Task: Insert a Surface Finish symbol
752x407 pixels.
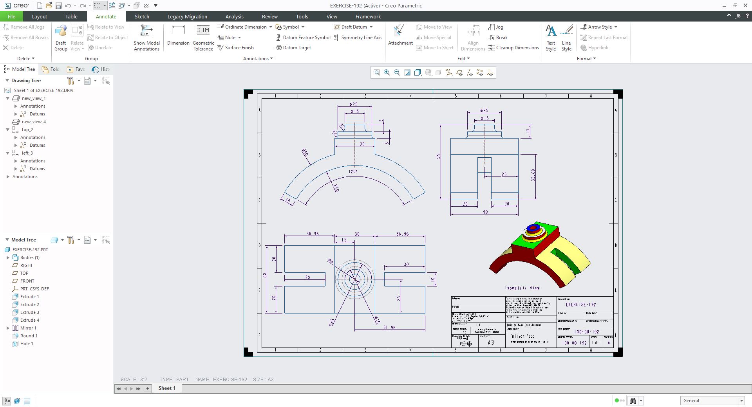Action: (235, 48)
